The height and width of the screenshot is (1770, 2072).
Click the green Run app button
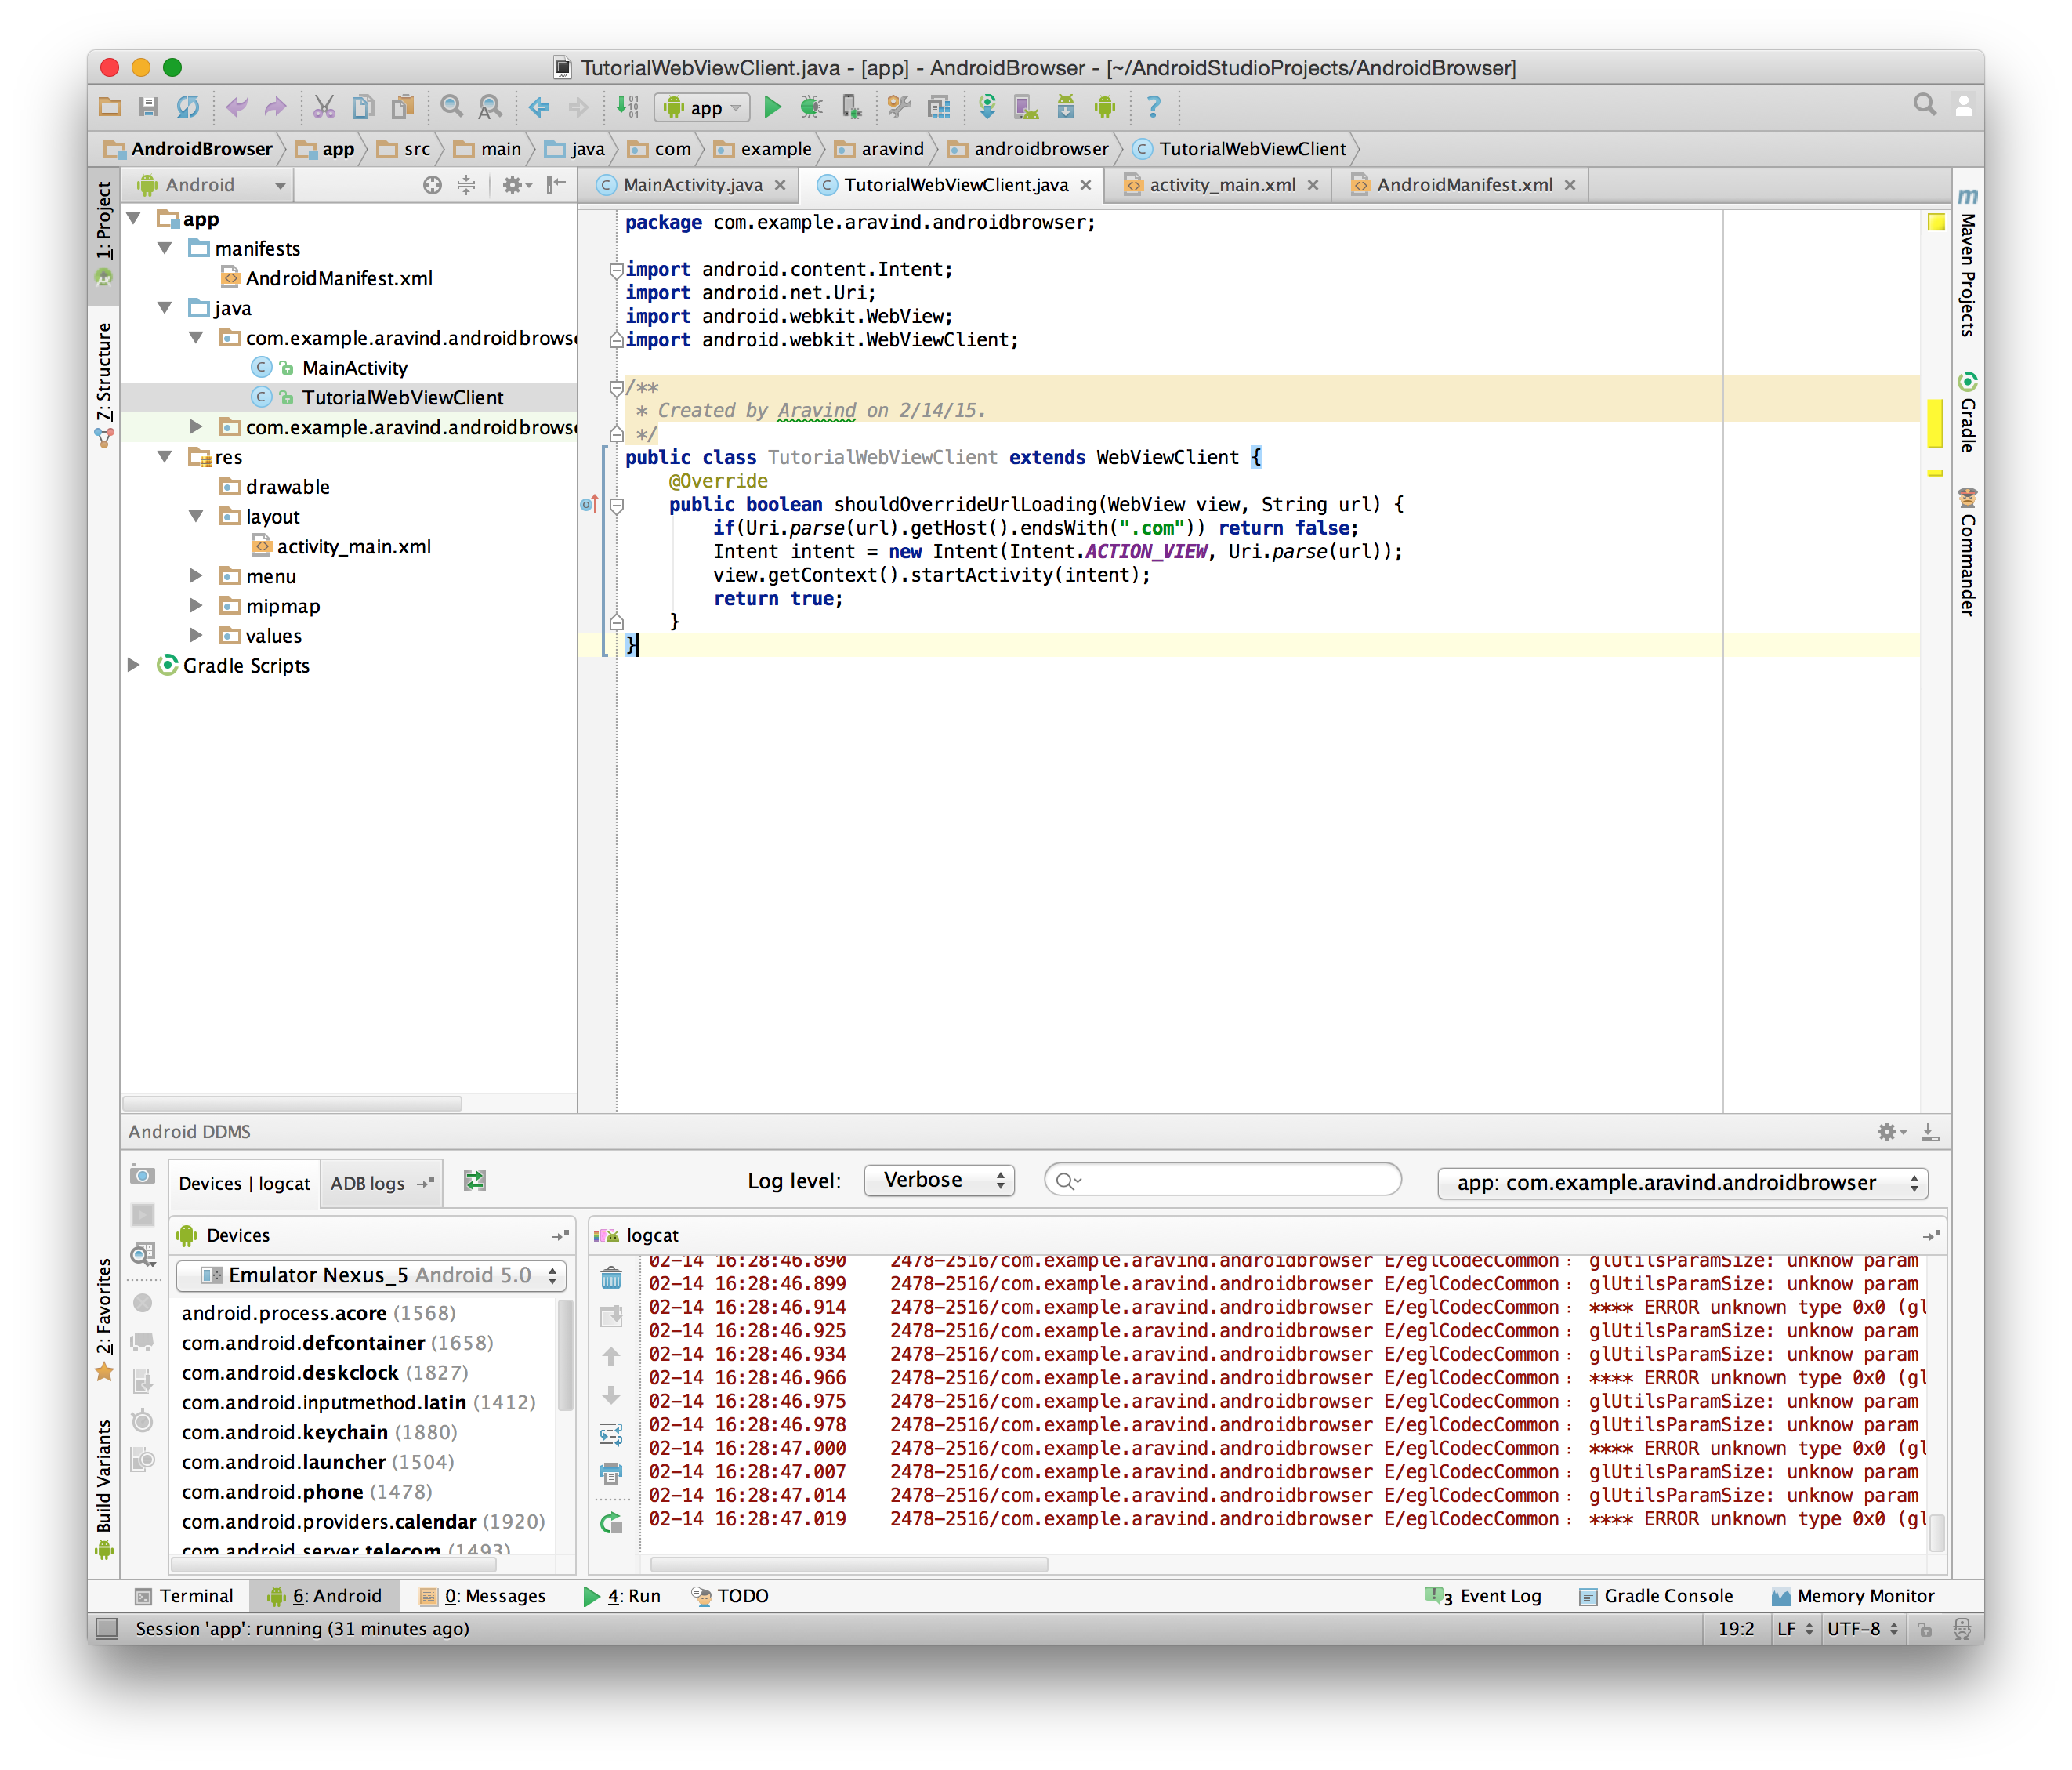click(x=772, y=107)
